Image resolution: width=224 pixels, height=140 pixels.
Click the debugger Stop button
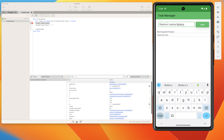click(36, 16)
